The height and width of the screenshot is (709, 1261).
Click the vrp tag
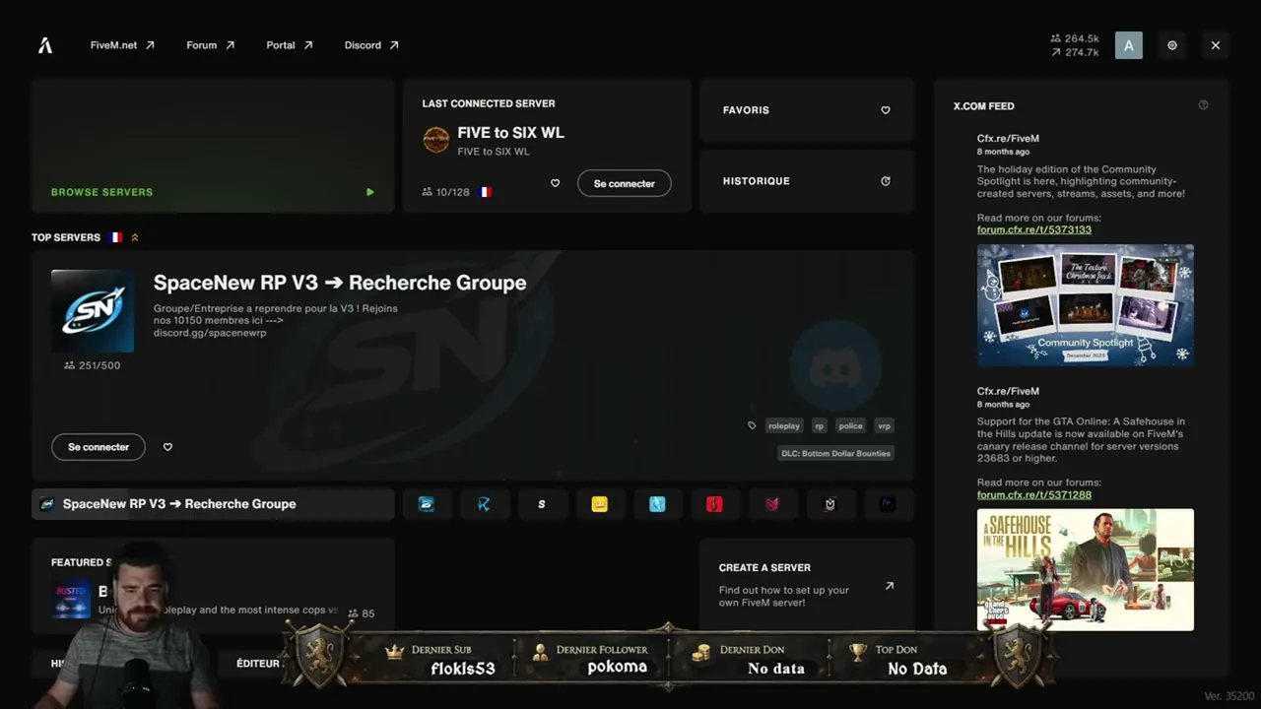point(884,426)
